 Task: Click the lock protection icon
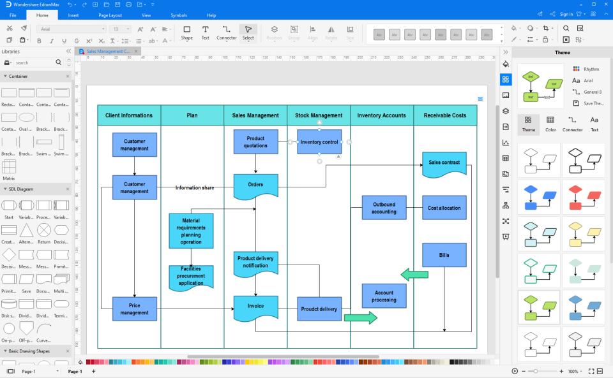(545, 40)
